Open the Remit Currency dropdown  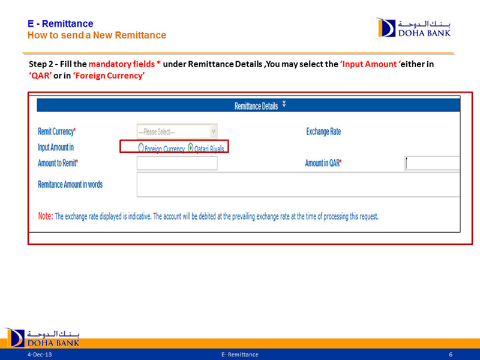[x=177, y=131]
